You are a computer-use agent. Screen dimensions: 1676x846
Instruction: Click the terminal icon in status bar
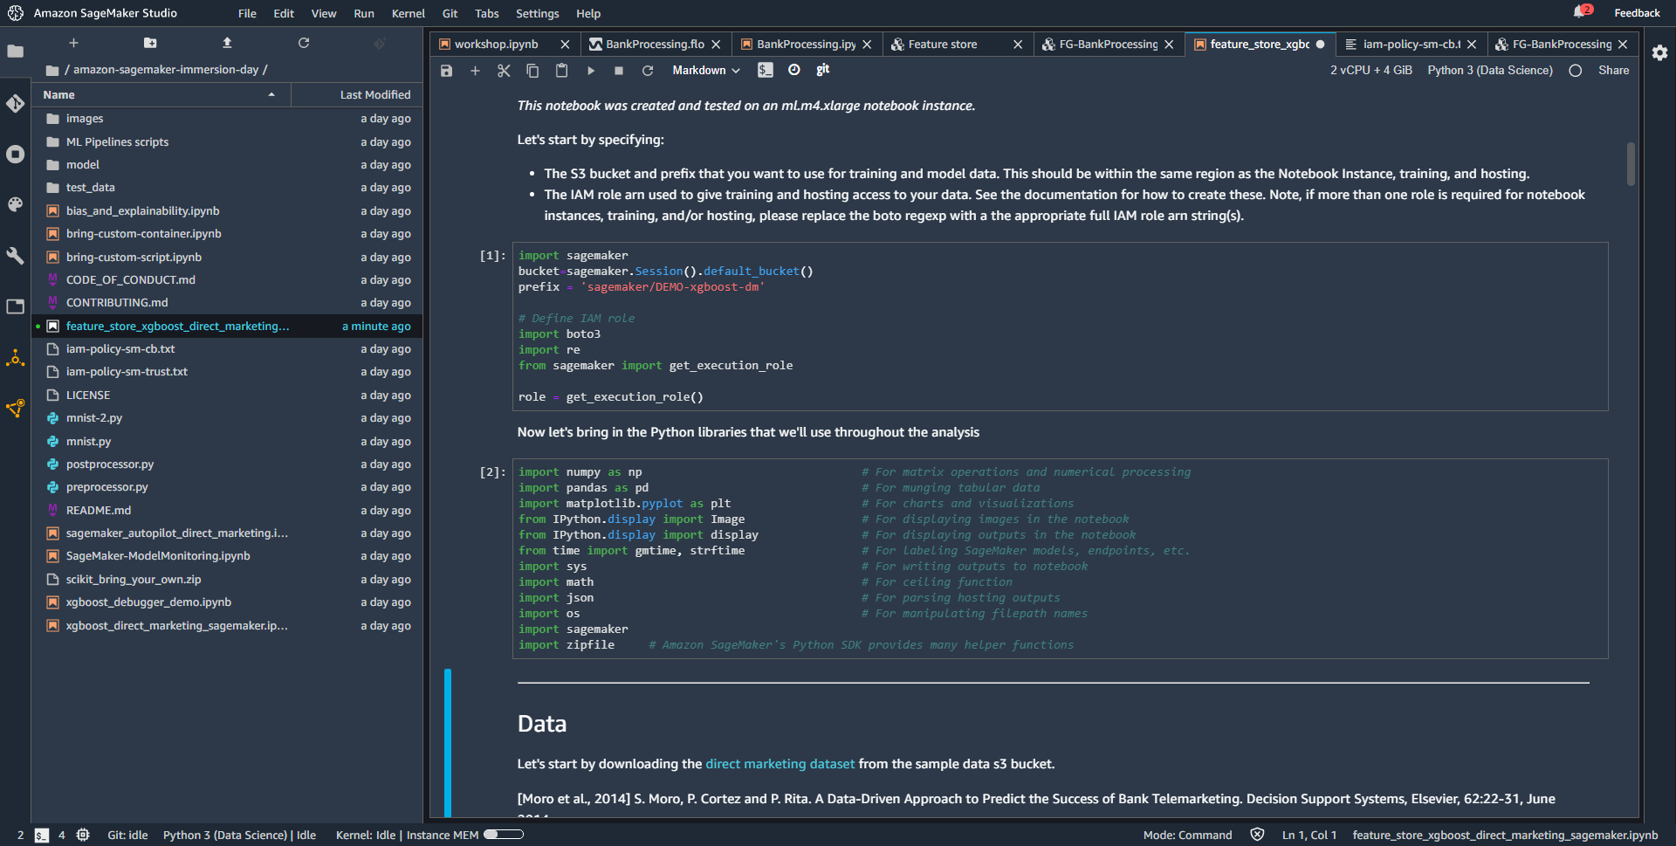point(42,836)
